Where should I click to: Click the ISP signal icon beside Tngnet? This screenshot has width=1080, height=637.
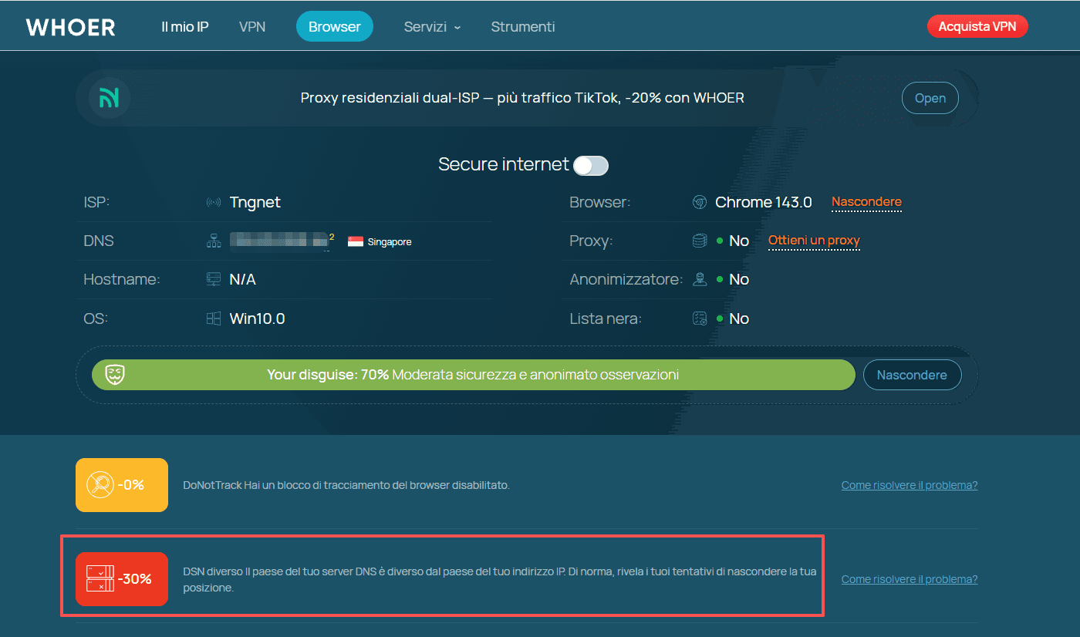click(214, 203)
